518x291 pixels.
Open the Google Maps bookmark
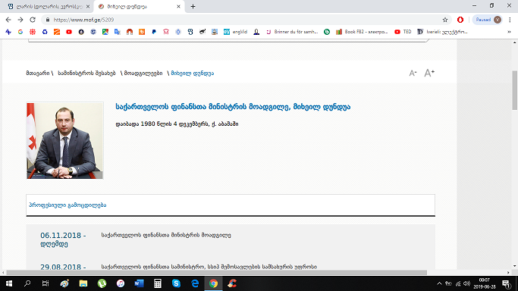[105, 32]
